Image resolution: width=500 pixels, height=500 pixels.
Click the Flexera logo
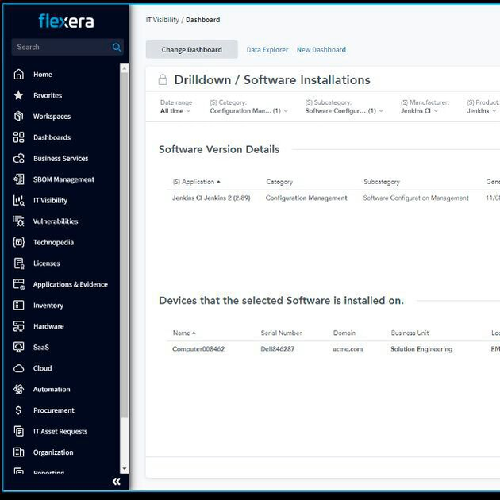(x=66, y=21)
